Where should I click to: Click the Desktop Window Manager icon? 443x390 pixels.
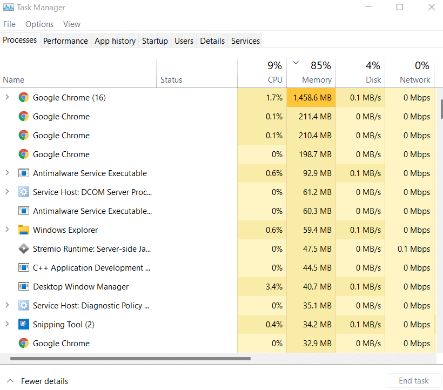(x=23, y=287)
